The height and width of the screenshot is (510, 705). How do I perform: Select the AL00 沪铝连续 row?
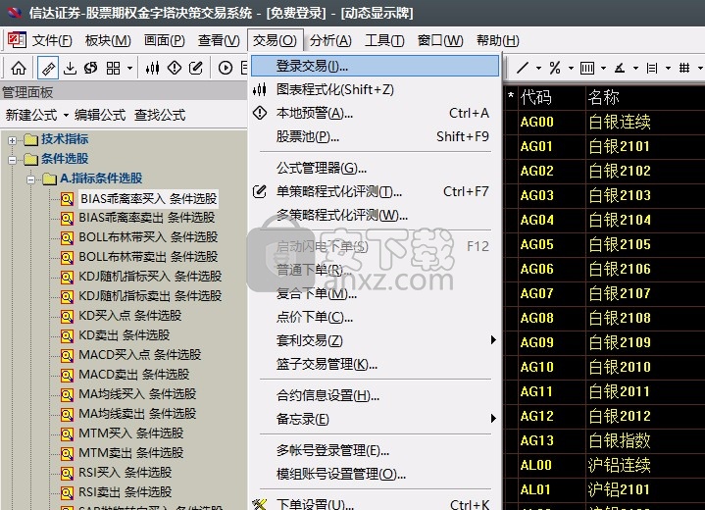pos(604,465)
